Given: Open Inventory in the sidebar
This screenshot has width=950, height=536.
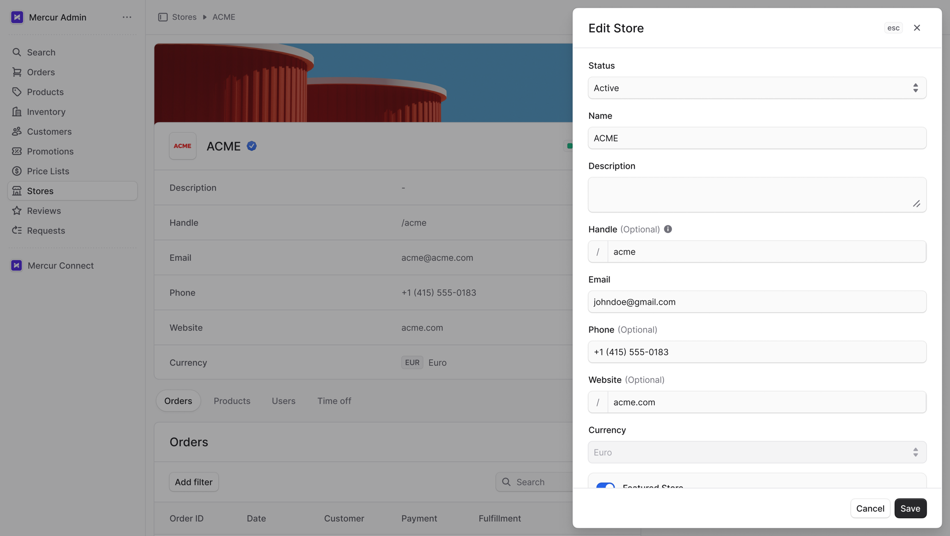Looking at the screenshot, I should click(73, 112).
